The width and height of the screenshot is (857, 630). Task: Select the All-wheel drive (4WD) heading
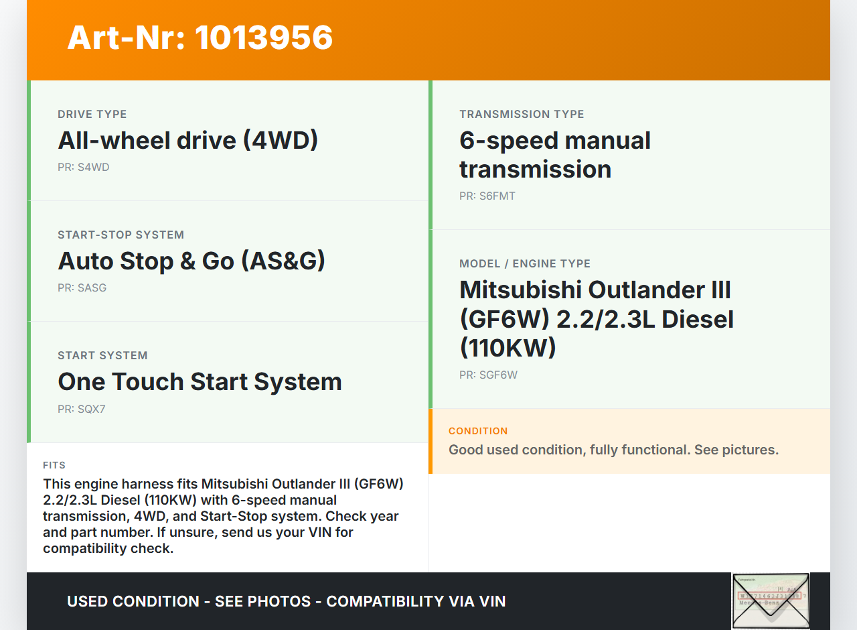click(187, 140)
